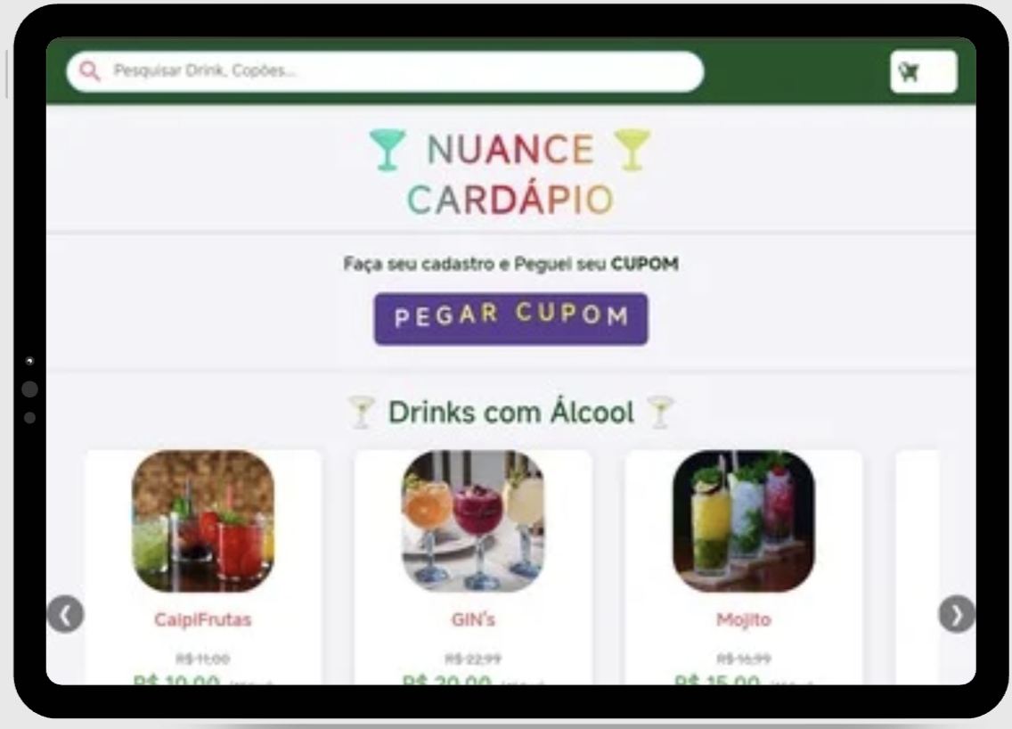Focus the Pesquisar Drink search field
1012x729 pixels.
click(386, 71)
